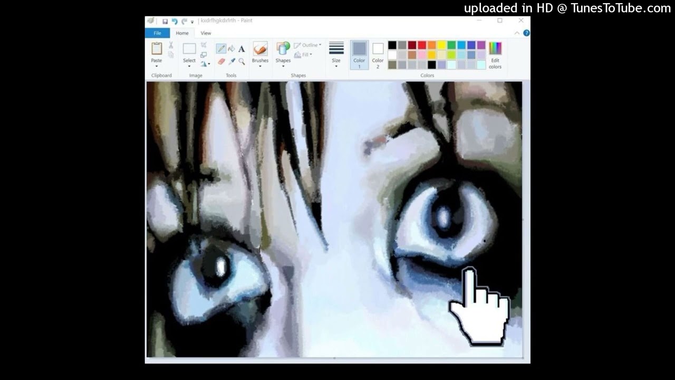Pick the orange color swatch
Screen dimensions: 675x380
tap(432, 45)
